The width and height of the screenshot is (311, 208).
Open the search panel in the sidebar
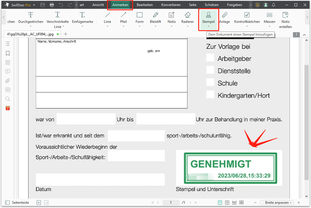pyautogui.click(x=7, y=99)
